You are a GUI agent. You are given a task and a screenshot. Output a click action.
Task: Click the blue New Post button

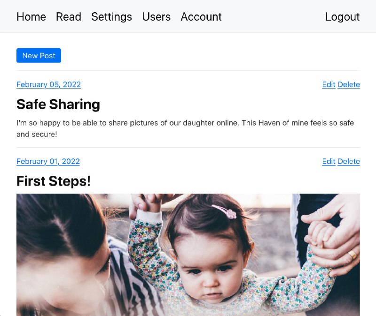click(39, 55)
